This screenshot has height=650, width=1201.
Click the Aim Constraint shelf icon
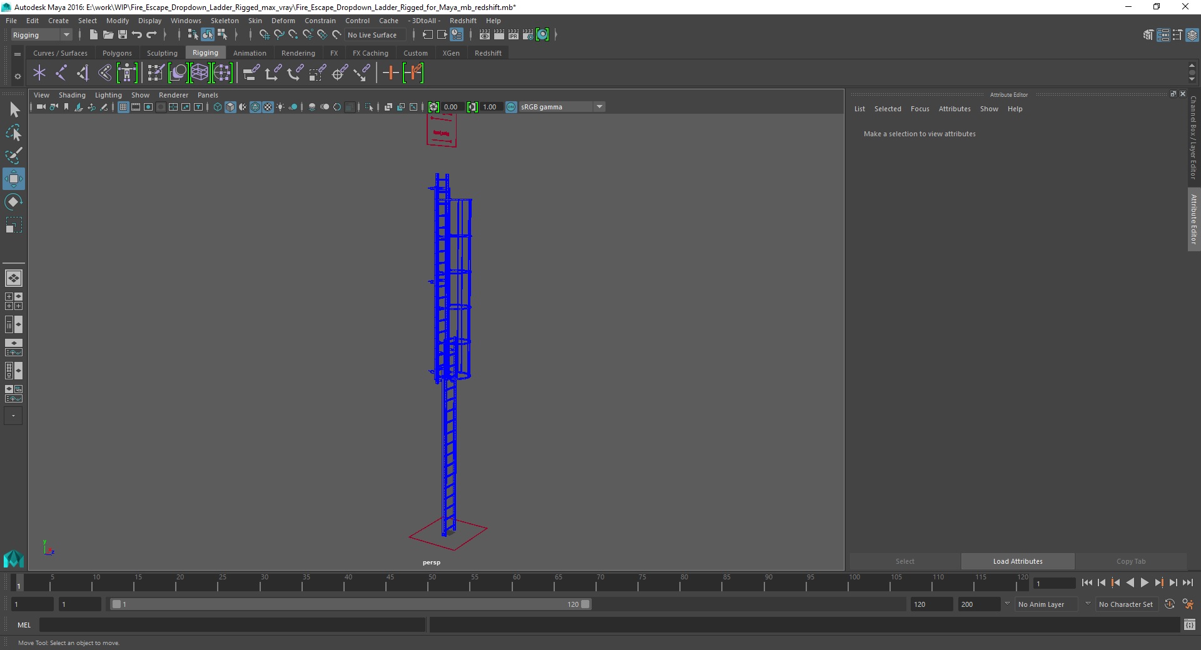coord(362,73)
